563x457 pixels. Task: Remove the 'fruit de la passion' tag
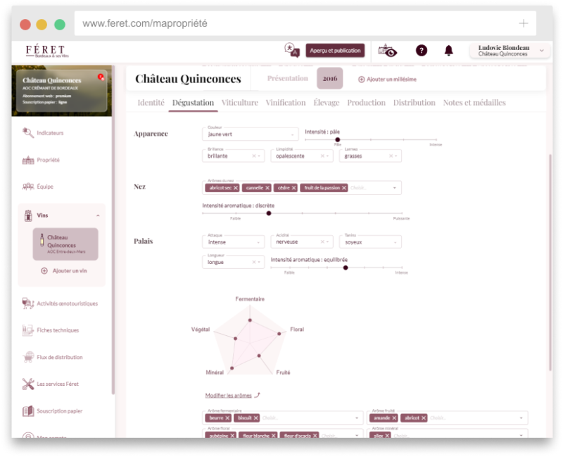pos(344,188)
